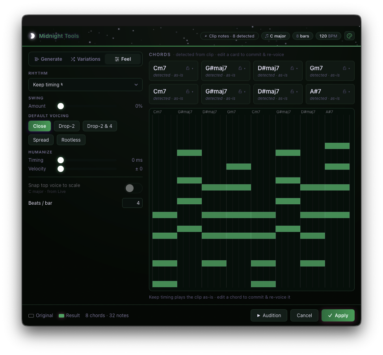The width and height of the screenshot is (383, 355).
Task: Select the Spread voicing
Action: [41, 140]
